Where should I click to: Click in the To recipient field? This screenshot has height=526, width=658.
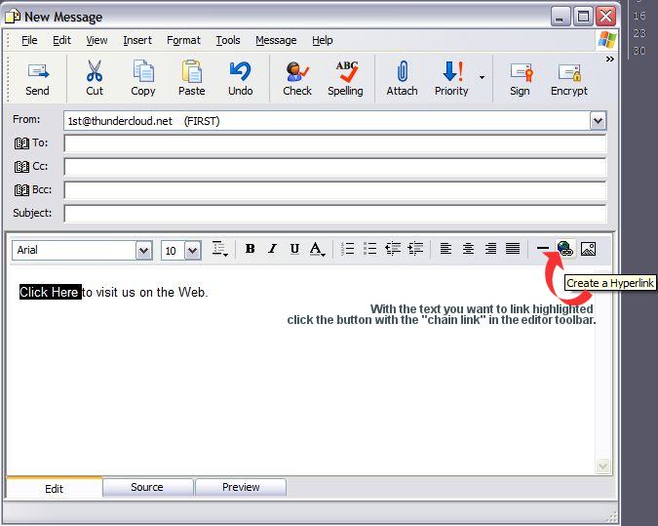335,143
